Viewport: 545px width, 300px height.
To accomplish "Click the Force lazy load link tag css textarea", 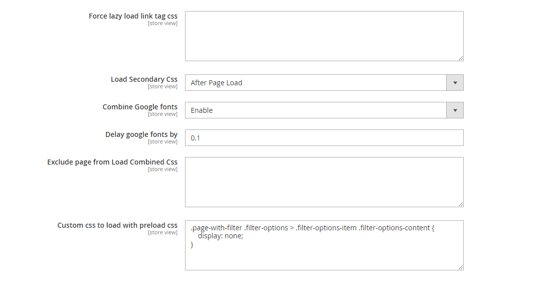I will tap(324, 36).
